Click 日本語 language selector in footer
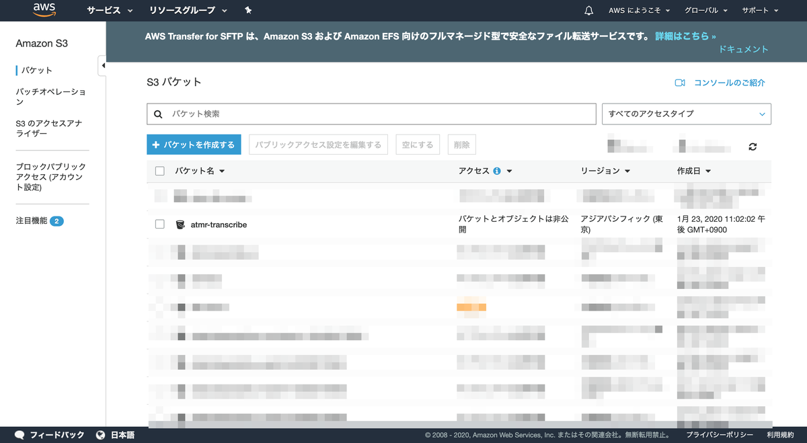 [x=122, y=435]
